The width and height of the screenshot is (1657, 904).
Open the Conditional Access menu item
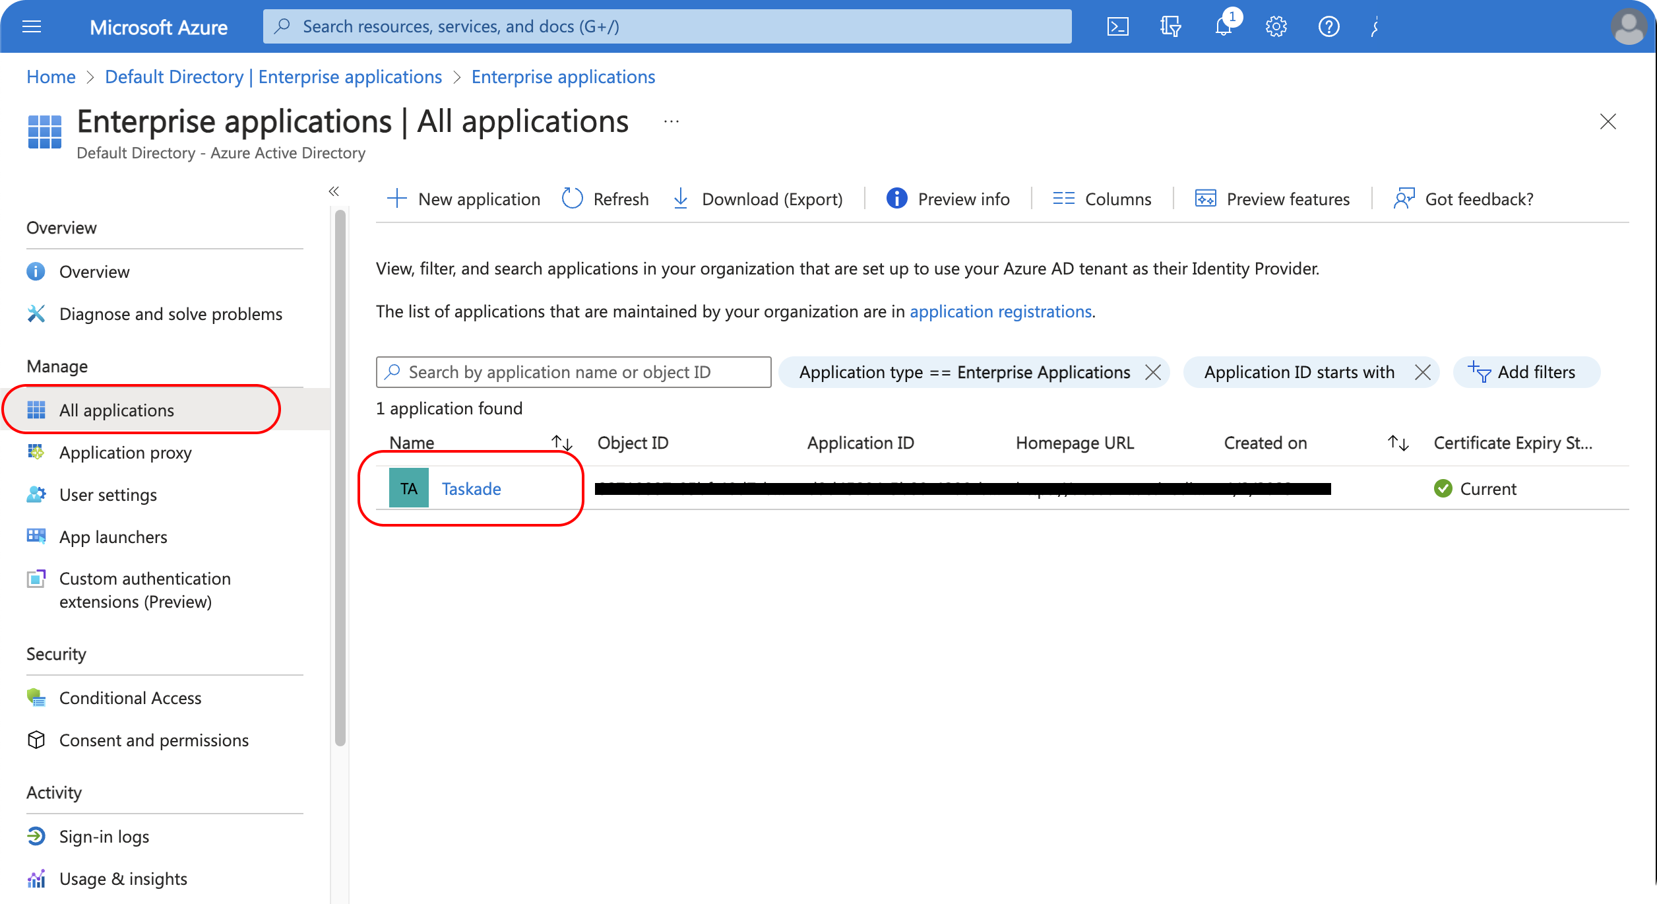click(130, 697)
